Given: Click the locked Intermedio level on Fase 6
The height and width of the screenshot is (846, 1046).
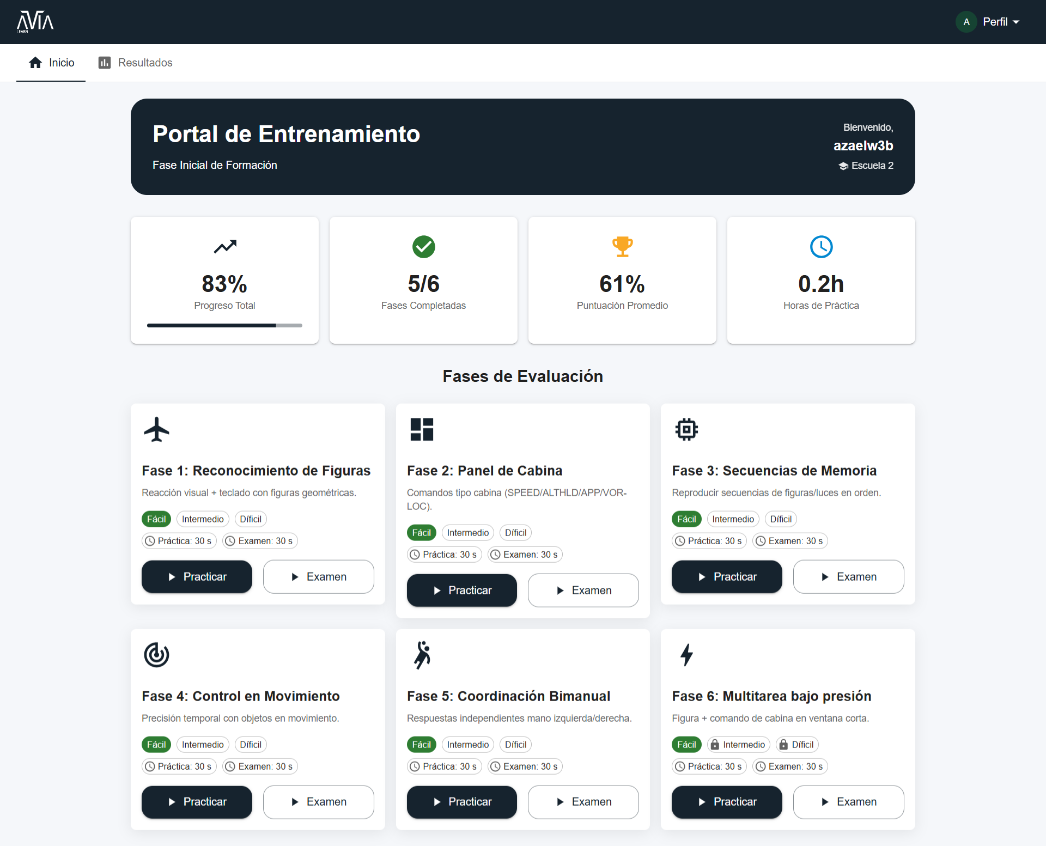Looking at the screenshot, I should click(738, 744).
